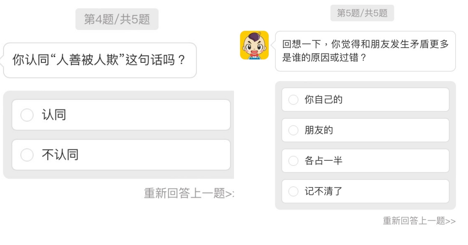
Task: Tap the 第4题/共5题 progress label
Action: (117, 19)
